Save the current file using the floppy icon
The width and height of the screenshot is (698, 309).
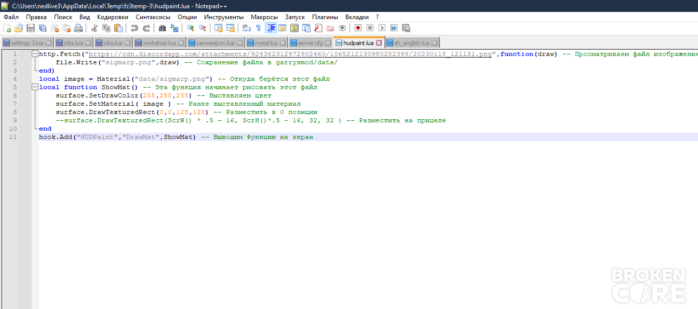pyautogui.click(x=31, y=28)
